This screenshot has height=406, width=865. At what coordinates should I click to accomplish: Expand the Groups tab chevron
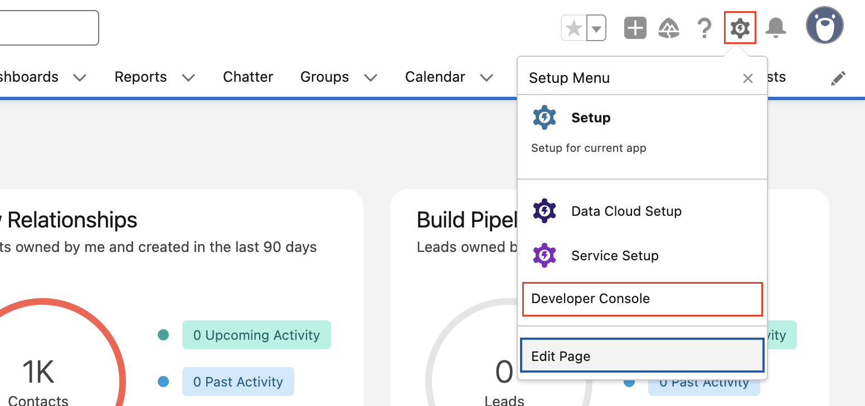point(371,78)
